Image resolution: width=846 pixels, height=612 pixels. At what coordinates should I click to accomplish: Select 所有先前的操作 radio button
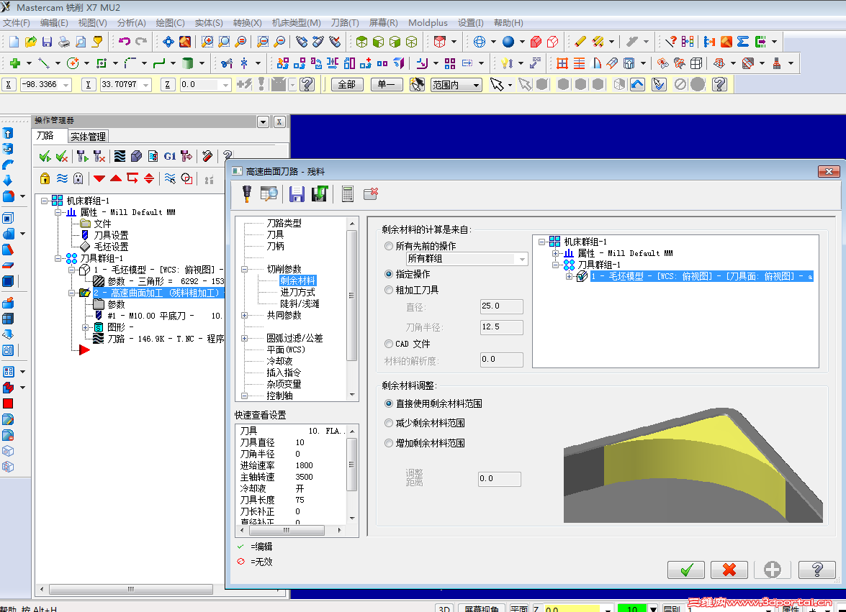point(389,246)
